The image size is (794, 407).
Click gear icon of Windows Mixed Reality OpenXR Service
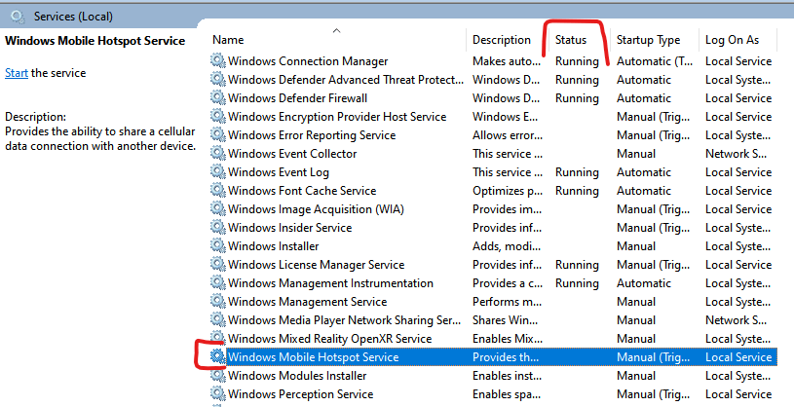[218, 338]
